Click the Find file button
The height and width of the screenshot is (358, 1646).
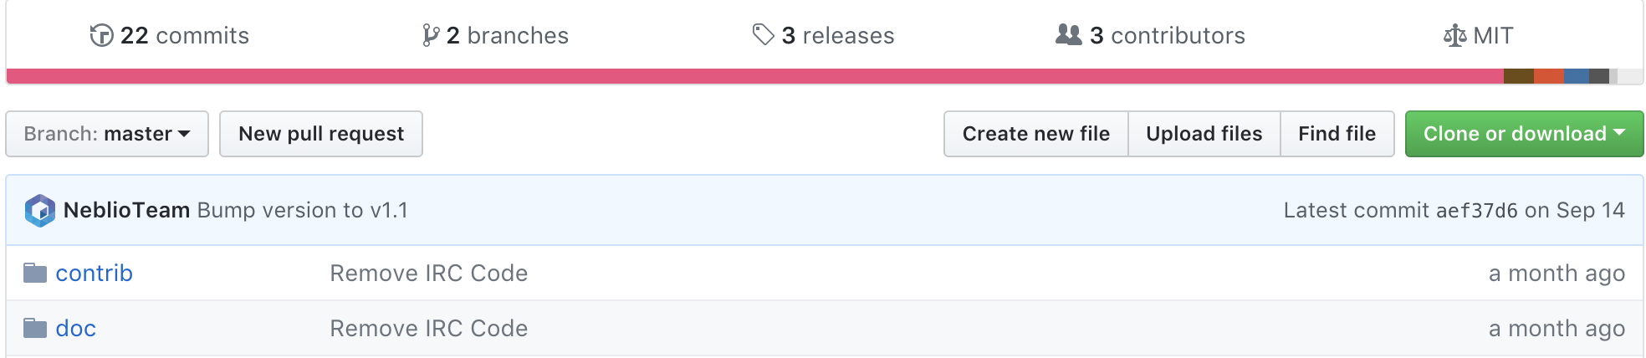[x=1337, y=134]
